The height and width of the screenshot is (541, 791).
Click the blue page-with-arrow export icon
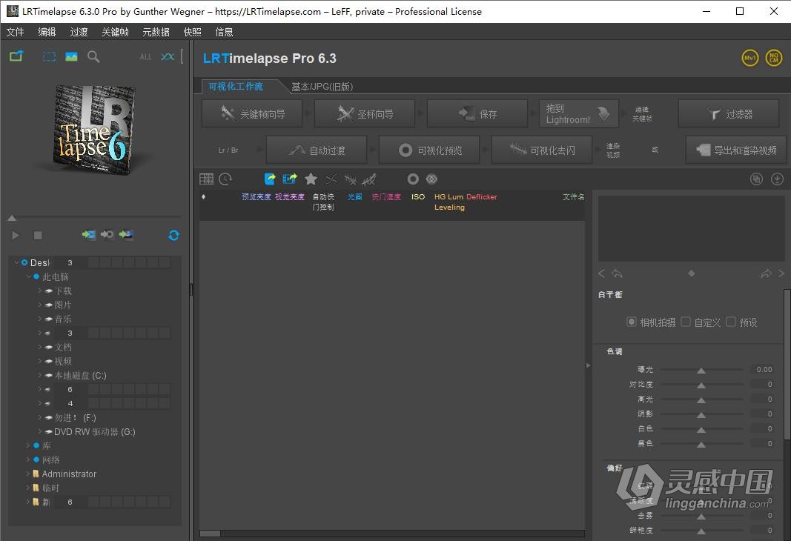pyautogui.click(x=270, y=179)
